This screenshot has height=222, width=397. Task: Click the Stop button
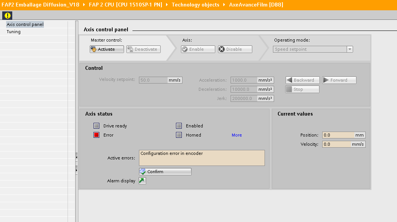click(302, 89)
